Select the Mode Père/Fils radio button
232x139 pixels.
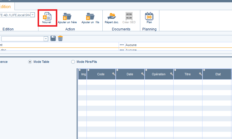73,62
